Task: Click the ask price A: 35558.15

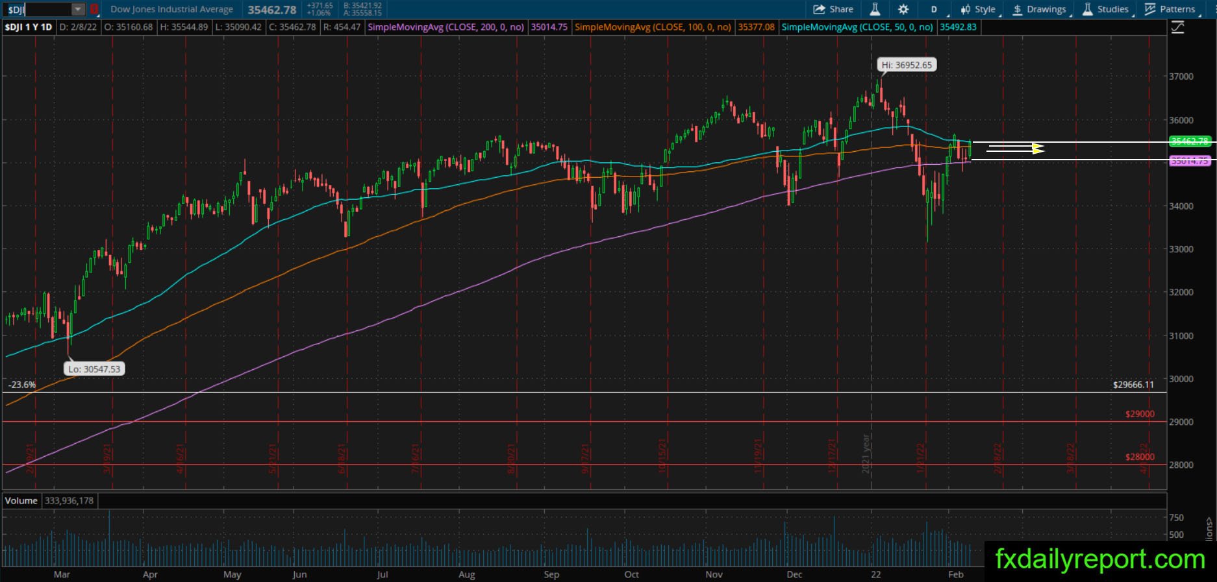Action: coord(363,13)
